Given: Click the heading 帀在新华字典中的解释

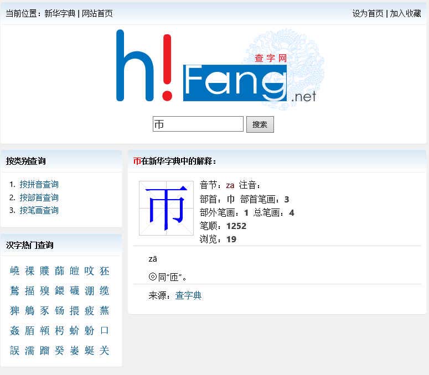Looking at the screenshot, I should click(174, 161).
